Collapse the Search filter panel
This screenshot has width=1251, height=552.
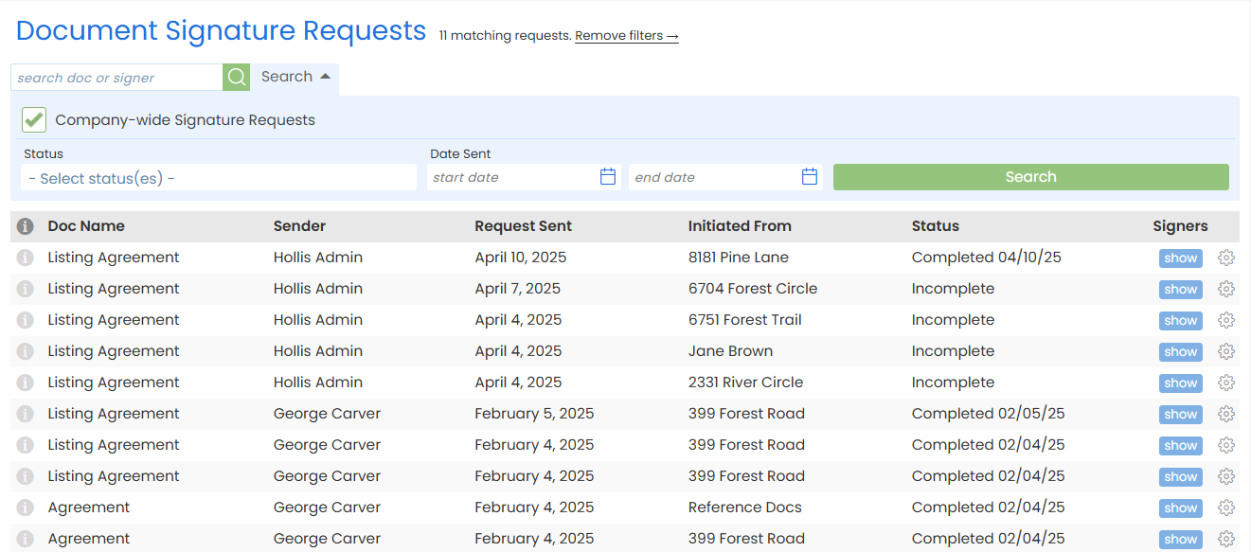(x=295, y=77)
